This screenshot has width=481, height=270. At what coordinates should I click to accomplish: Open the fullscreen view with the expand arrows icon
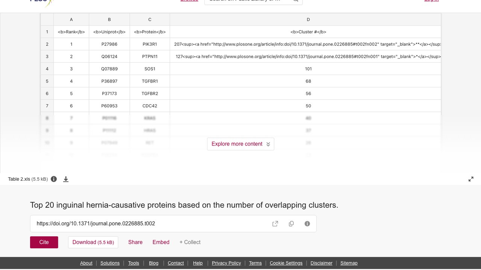pos(471,179)
